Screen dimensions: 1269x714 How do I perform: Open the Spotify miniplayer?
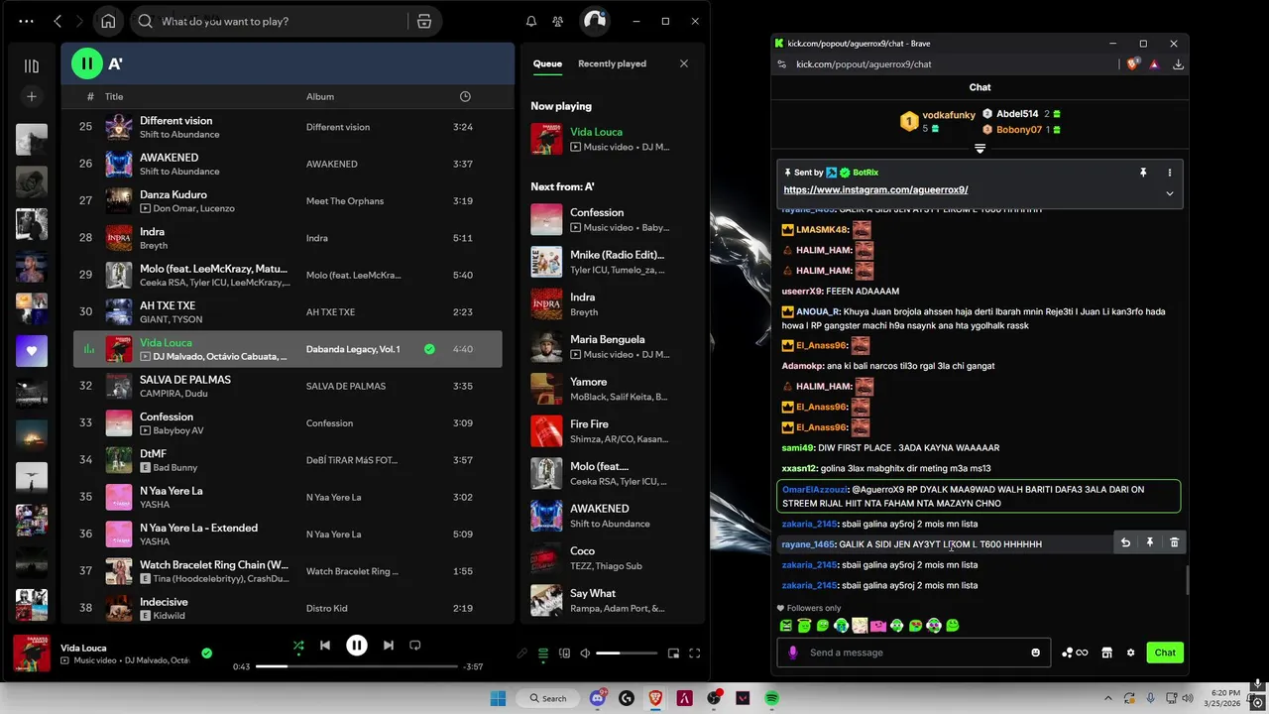(673, 654)
